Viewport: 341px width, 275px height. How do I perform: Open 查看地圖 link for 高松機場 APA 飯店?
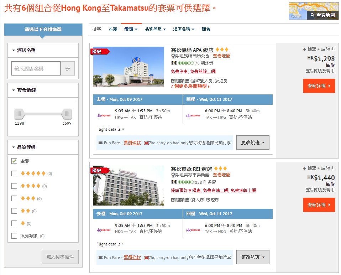[222, 56]
